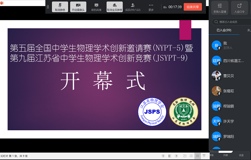Select member name 罗瑞阳
Viewport: 251px width, 160px height.
228,137
